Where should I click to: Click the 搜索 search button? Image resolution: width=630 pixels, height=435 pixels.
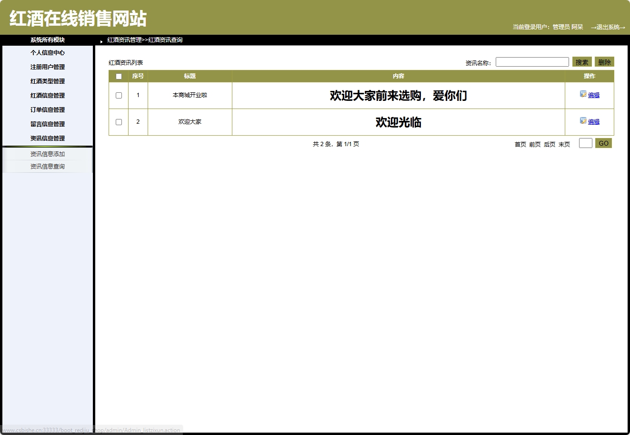point(581,62)
